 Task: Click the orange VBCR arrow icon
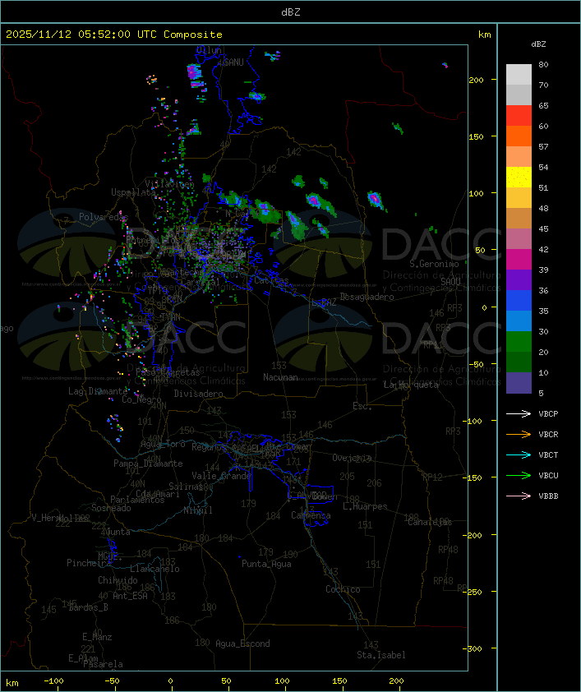click(x=519, y=434)
